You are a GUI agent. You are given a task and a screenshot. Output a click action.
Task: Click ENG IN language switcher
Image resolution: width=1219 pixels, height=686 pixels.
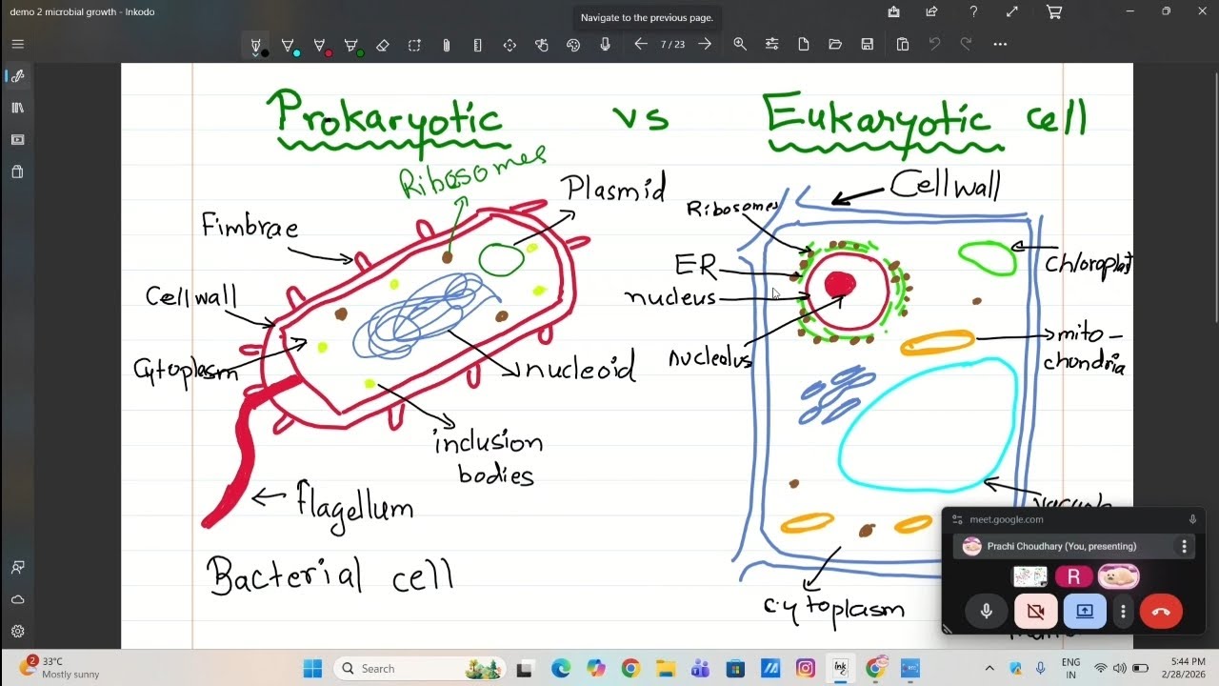coord(1070,668)
